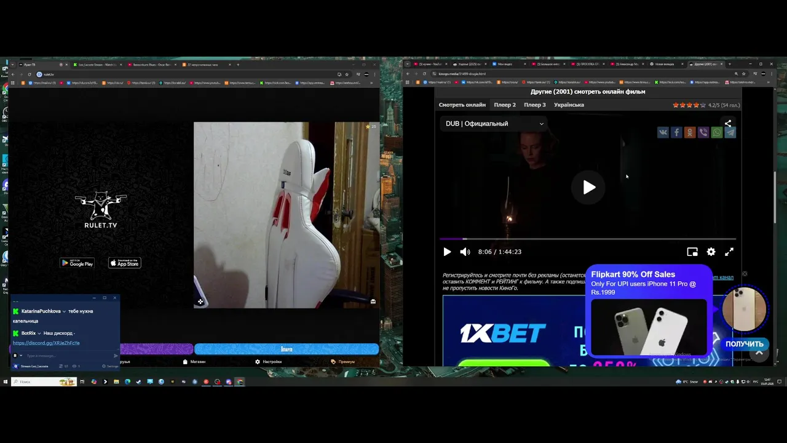
Task: Open the DUB | Официальный audio dropdown
Action: click(495, 124)
